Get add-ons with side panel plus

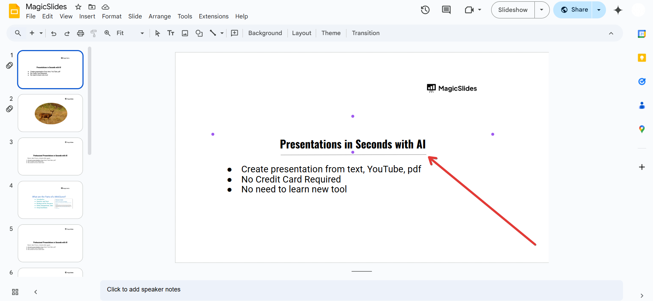coord(642,167)
